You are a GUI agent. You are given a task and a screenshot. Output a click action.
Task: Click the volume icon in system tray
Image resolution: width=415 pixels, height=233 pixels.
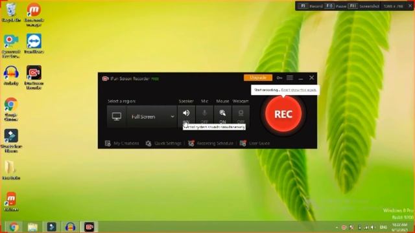pyautogui.click(x=373, y=227)
